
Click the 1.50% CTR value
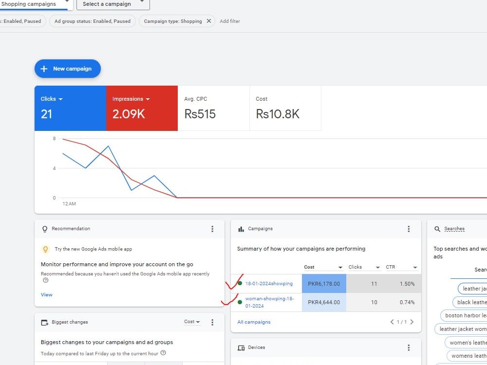(x=407, y=284)
